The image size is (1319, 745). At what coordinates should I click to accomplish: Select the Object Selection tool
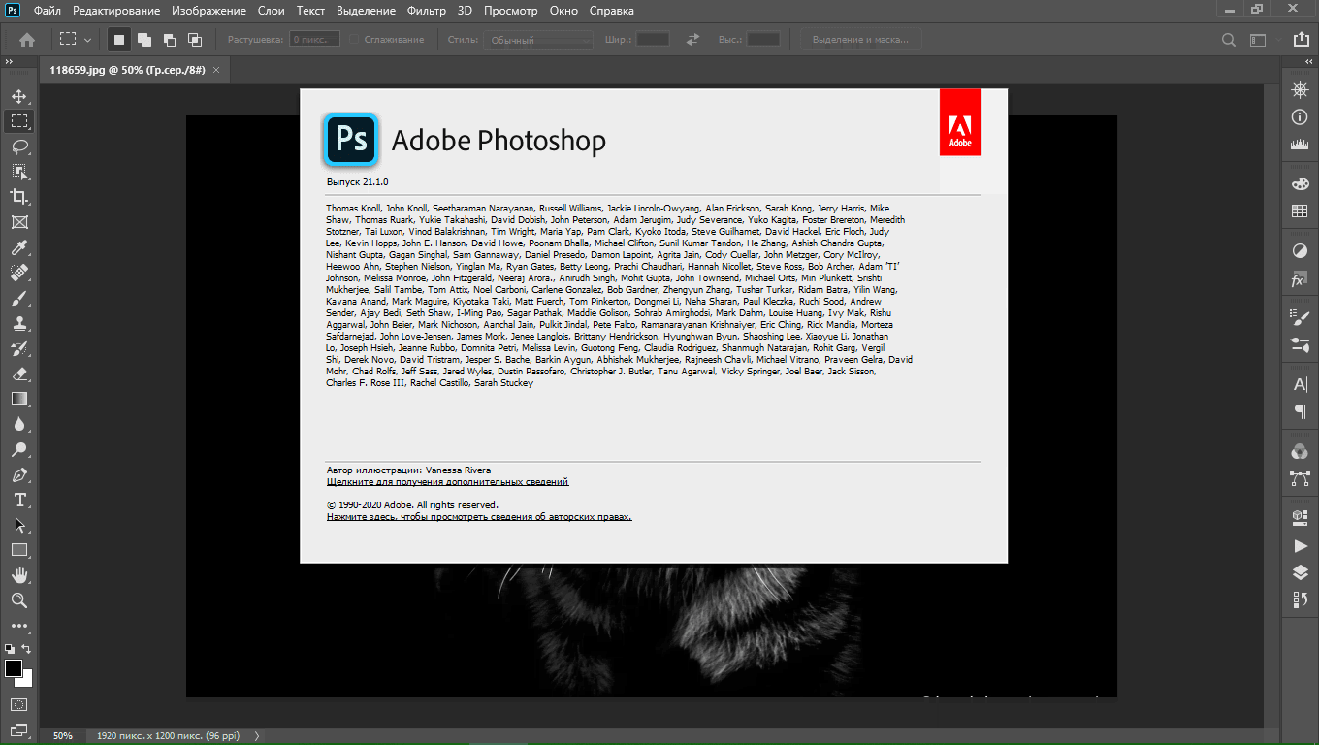[18, 172]
